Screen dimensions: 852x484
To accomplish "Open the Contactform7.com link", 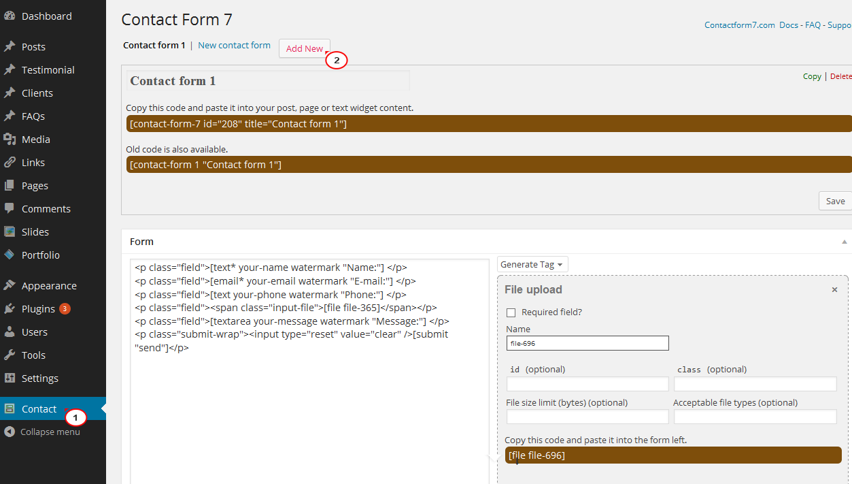I will (740, 25).
